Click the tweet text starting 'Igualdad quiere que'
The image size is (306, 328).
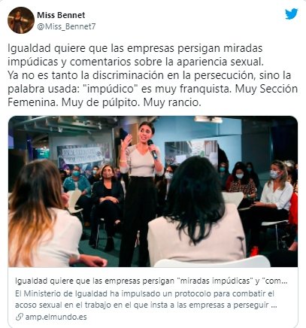[153, 75]
